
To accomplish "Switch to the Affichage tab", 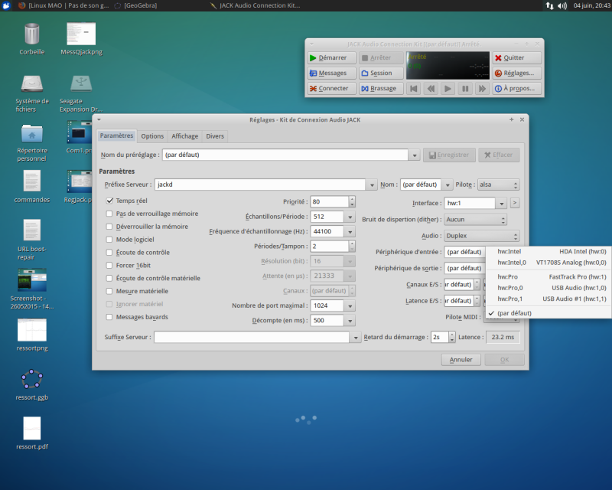I will click(184, 136).
